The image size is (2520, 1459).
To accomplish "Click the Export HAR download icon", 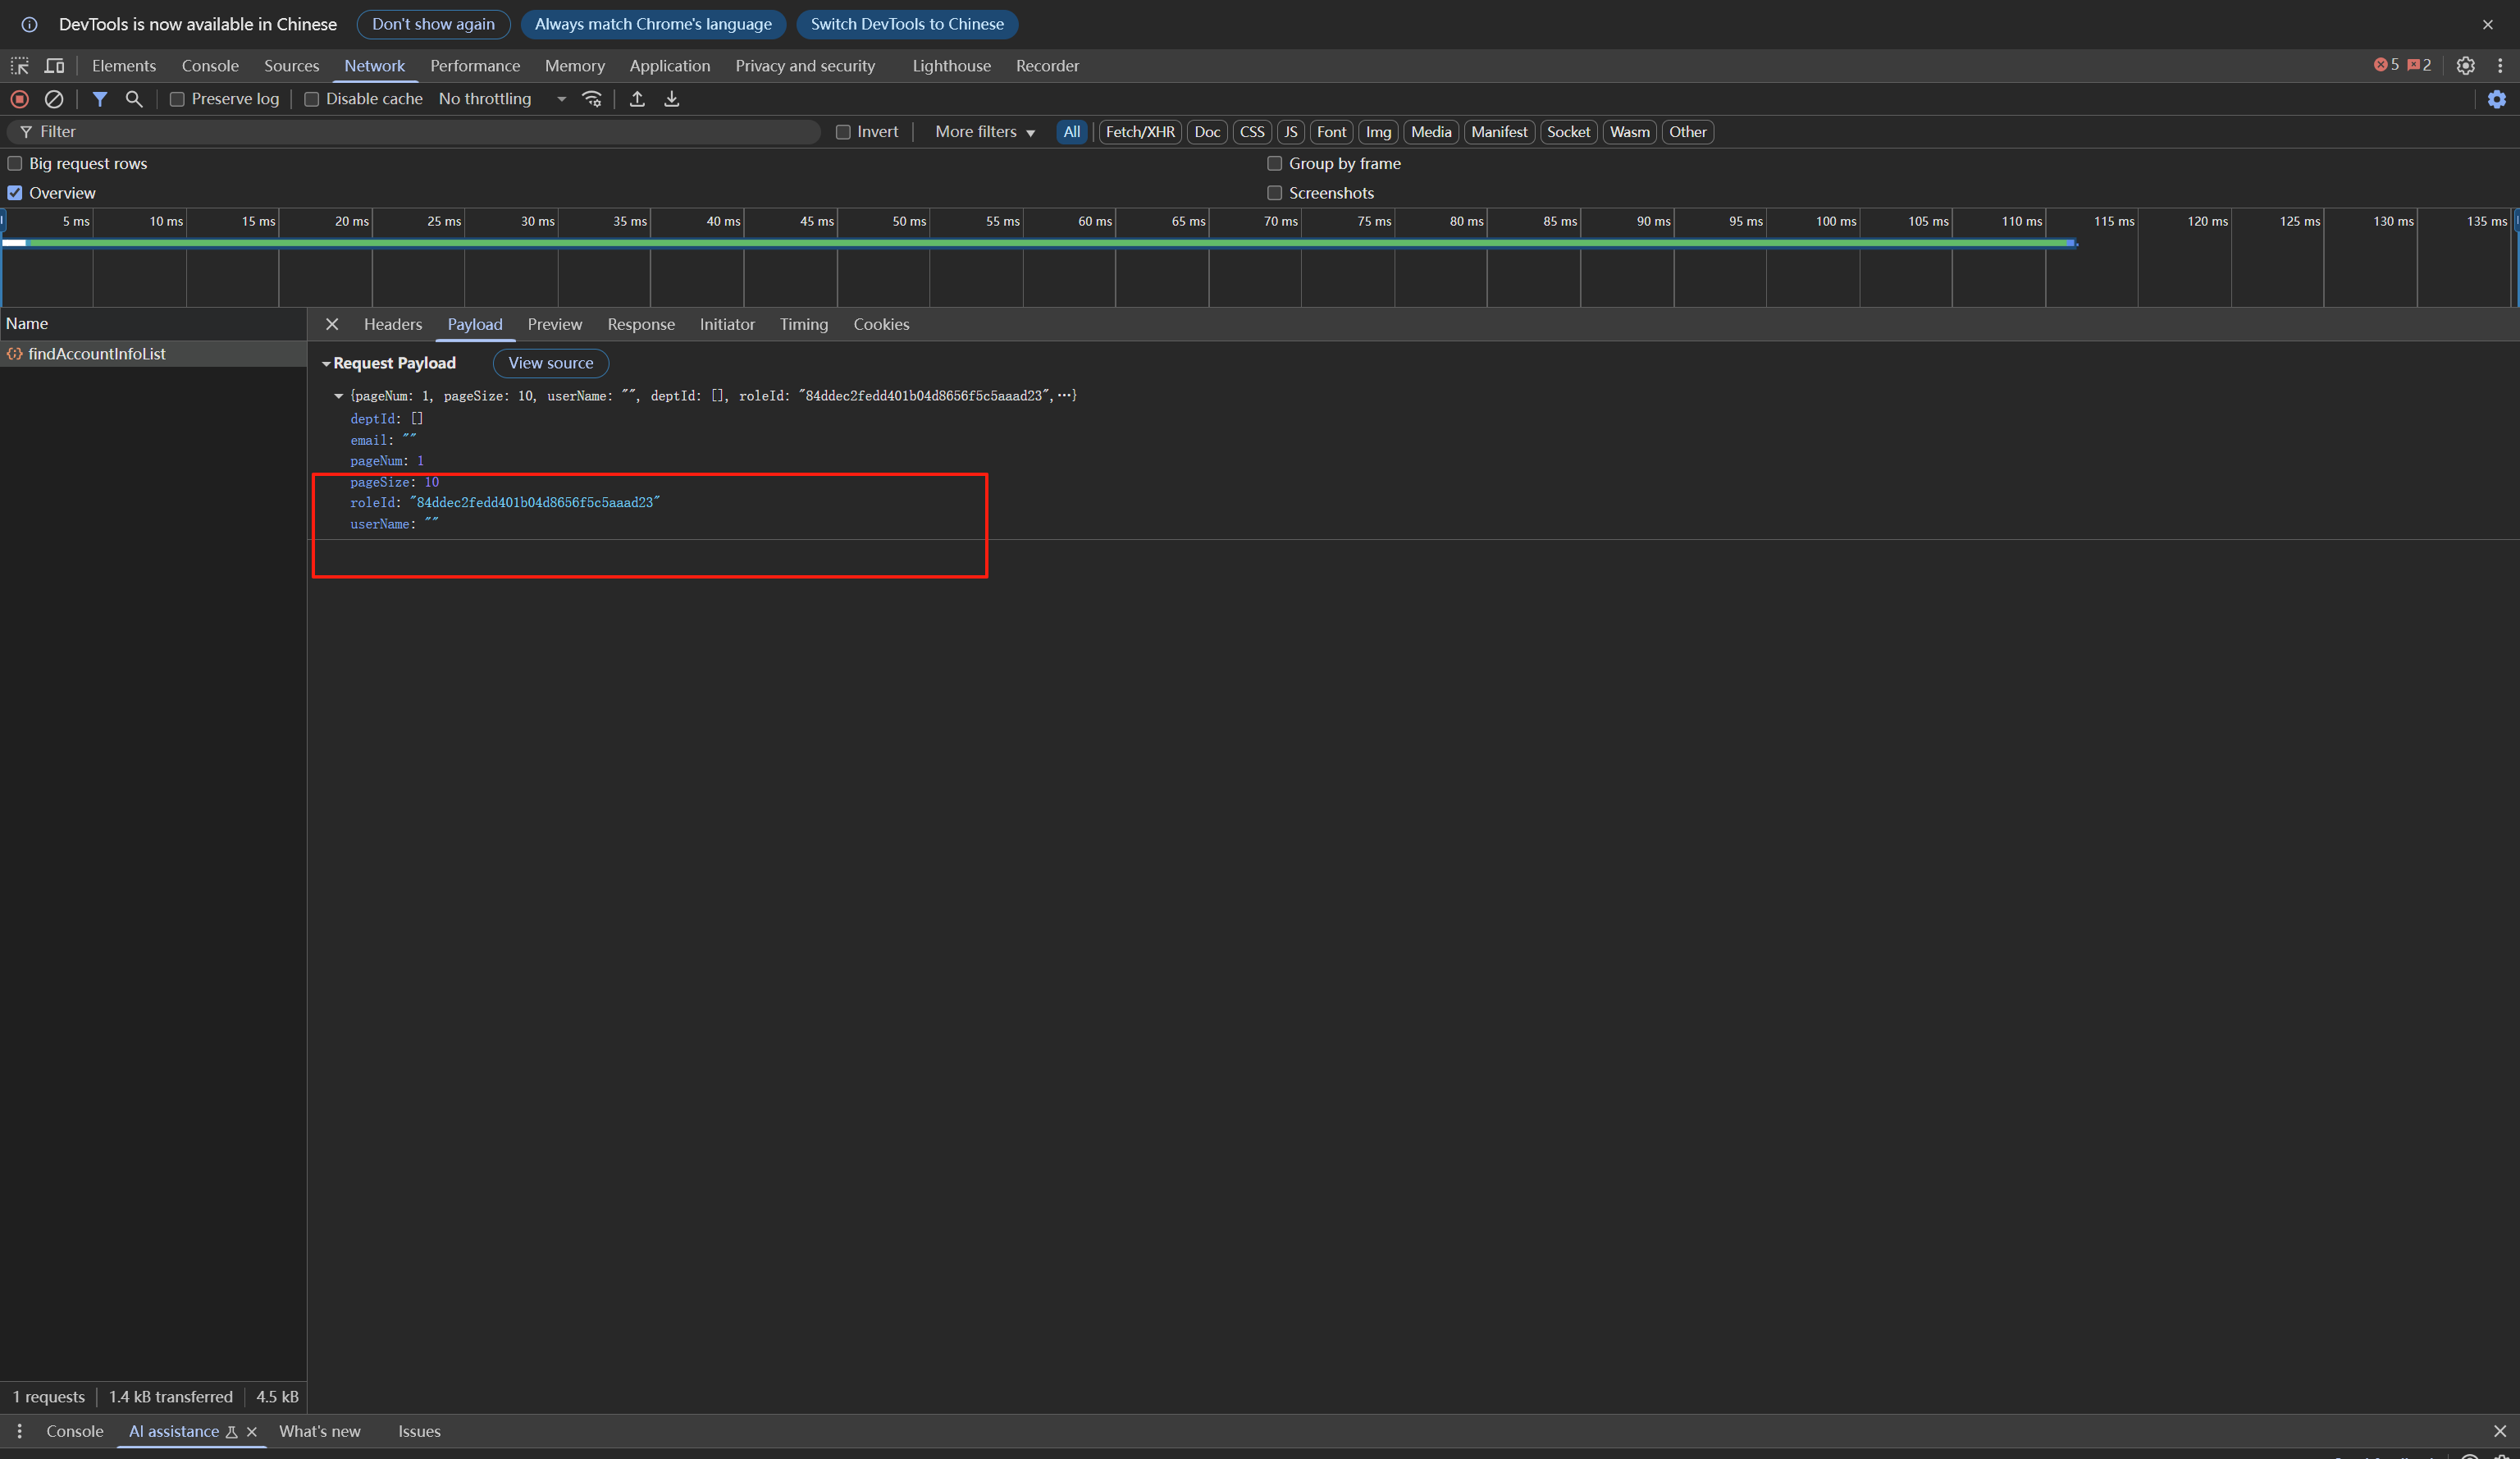I will pyautogui.click(x=672, y=99).
